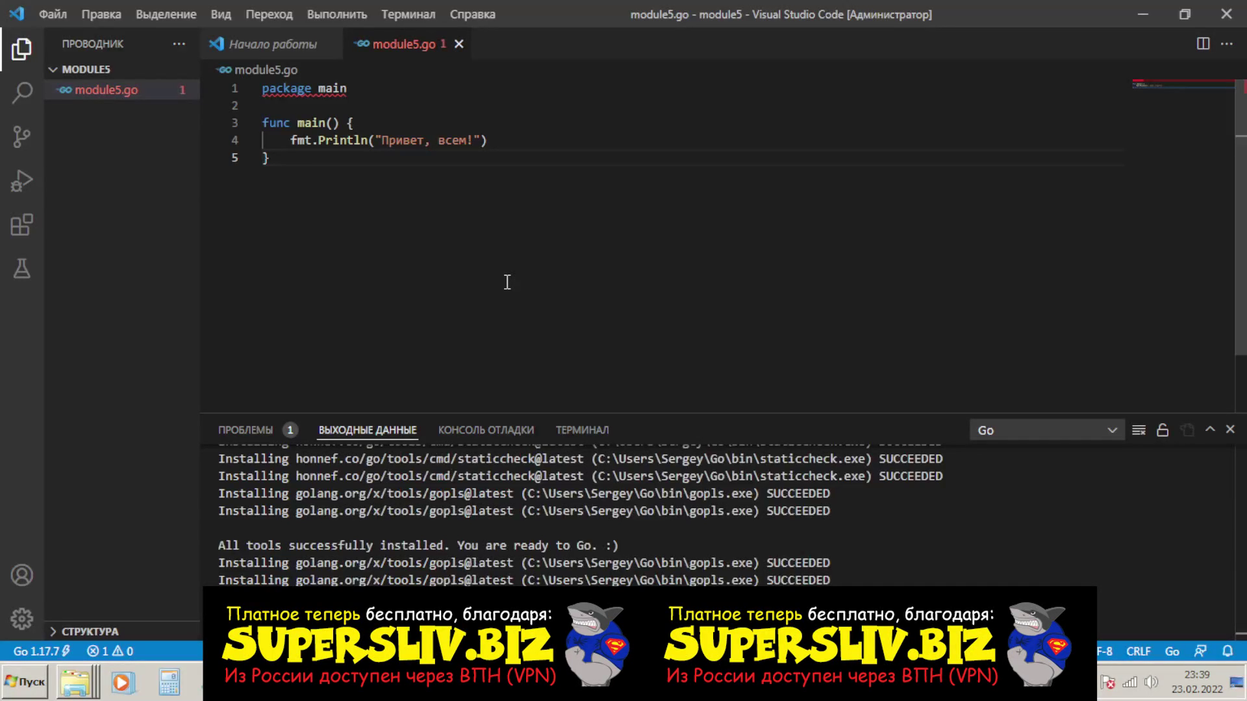
Task: Click the Go language mode in status bar
Action: point(1172,651)
